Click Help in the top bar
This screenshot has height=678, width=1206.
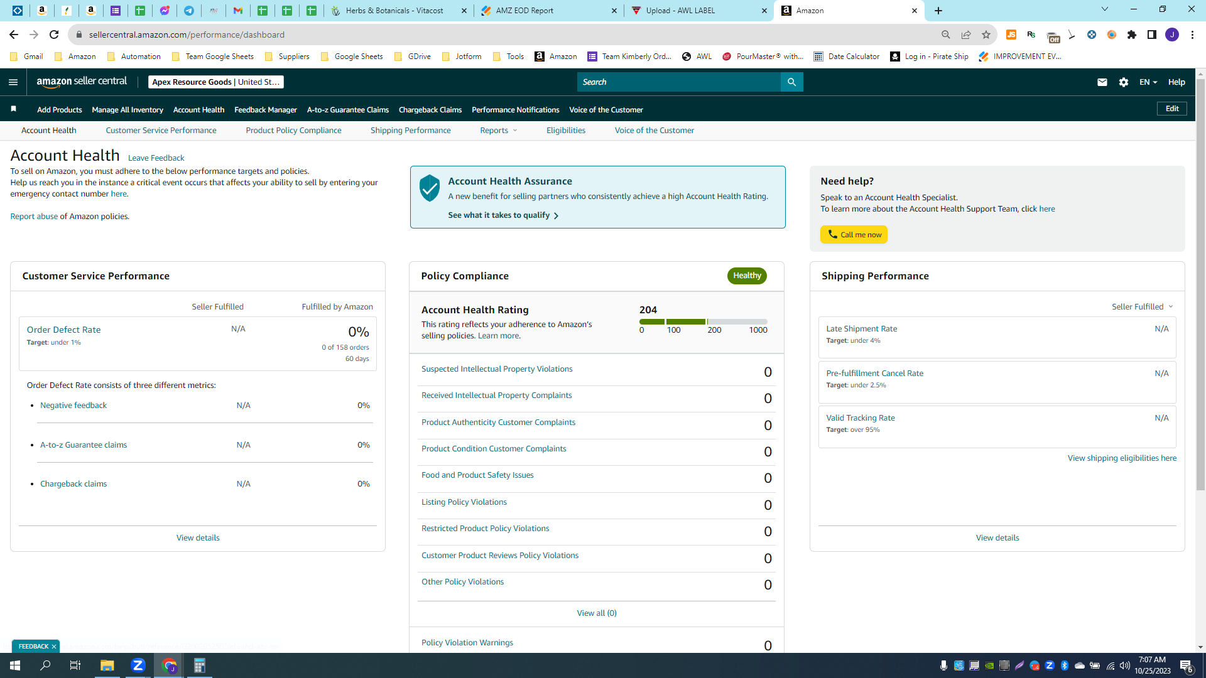point(1176,82)
